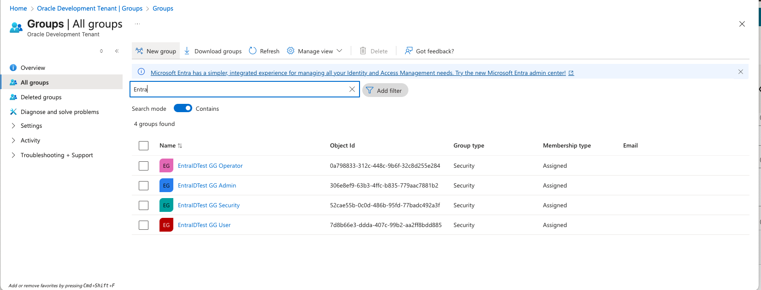
Task: Check the EntraIDTest GG Security row checkbox
Action: [144, 205]
